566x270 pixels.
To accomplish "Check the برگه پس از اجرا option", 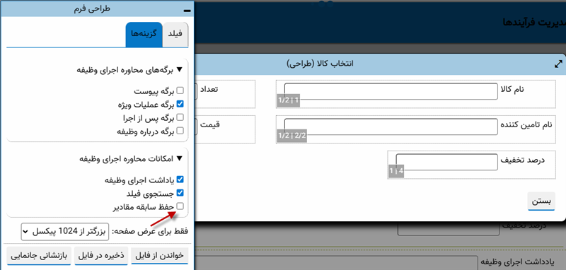I will click(181, 117).
